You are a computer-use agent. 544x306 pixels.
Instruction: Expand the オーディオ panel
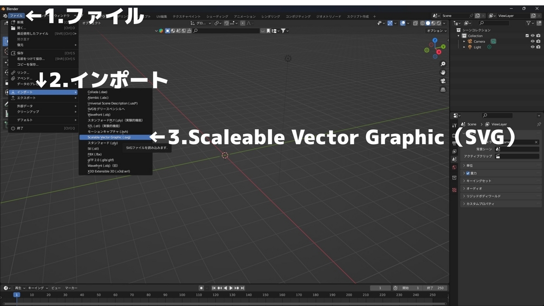501,189
